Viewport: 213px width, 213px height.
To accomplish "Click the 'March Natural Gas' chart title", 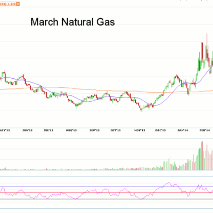I will [x=72, y=22].
